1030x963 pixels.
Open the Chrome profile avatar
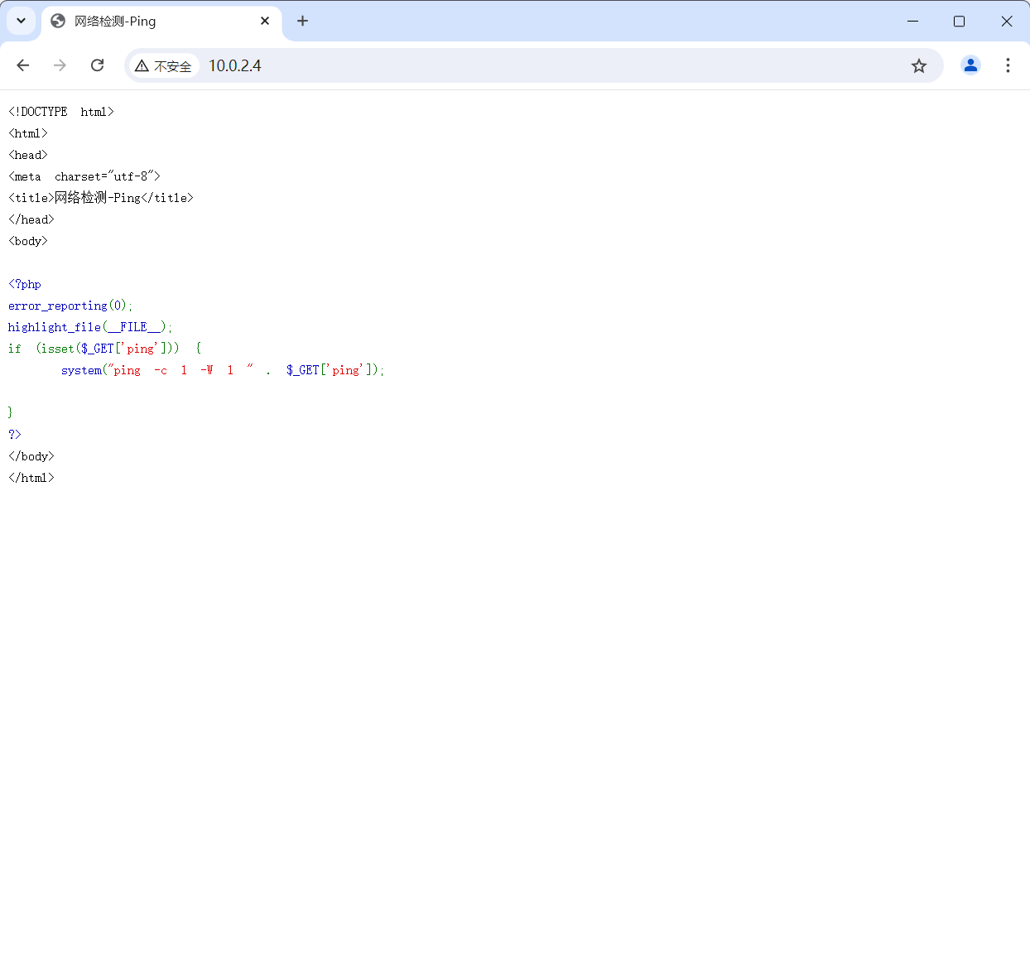[x=970, y=65]
